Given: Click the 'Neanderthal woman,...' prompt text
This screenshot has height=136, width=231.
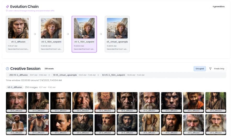Looking at the screenshot, I should click(x=18, y=49).
